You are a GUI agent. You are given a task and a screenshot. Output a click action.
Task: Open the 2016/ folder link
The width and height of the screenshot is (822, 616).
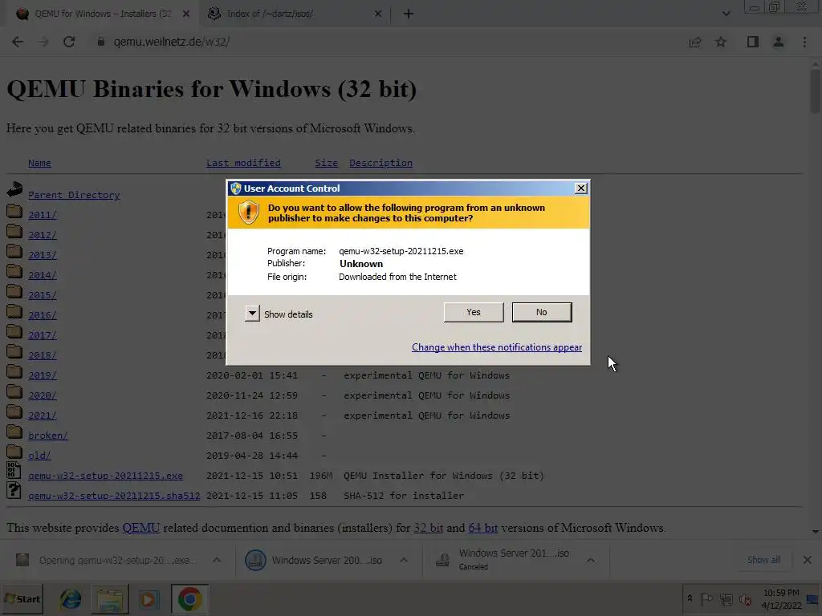42,315
